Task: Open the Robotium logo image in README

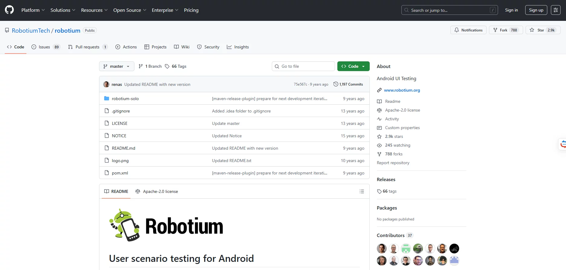Action: point(166,225)
